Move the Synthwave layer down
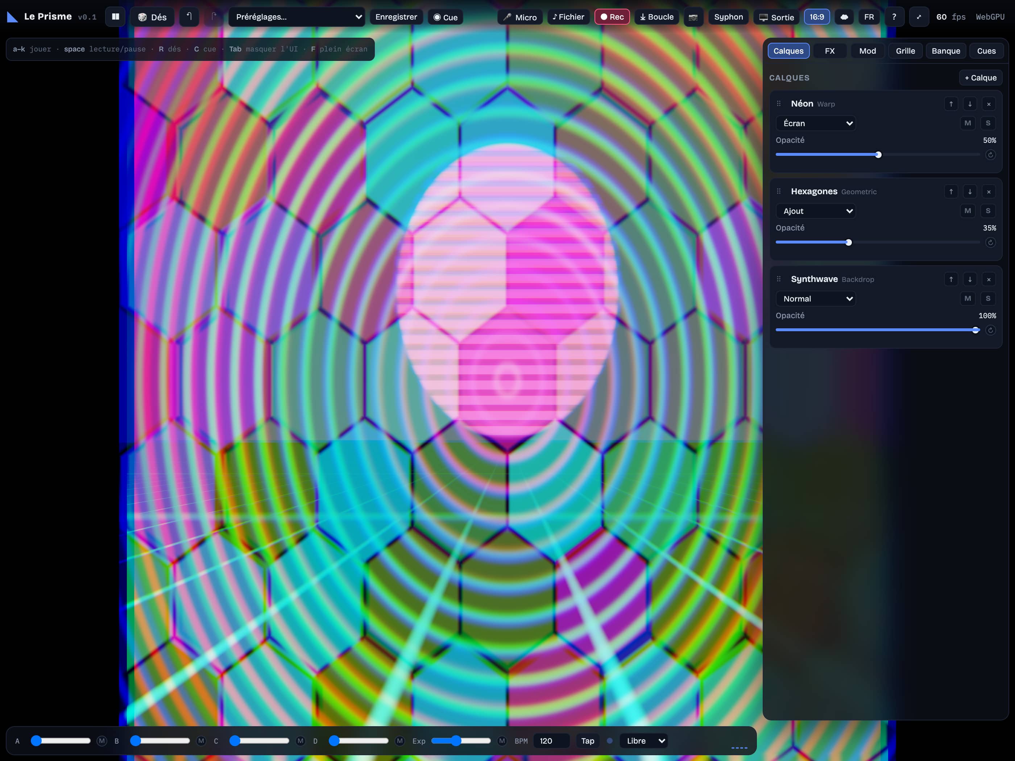1015x761 pixels. point(970,279)
